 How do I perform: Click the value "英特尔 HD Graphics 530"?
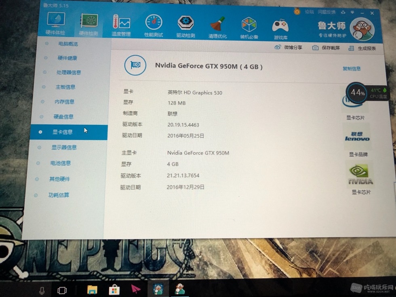(x=195, y=93)
